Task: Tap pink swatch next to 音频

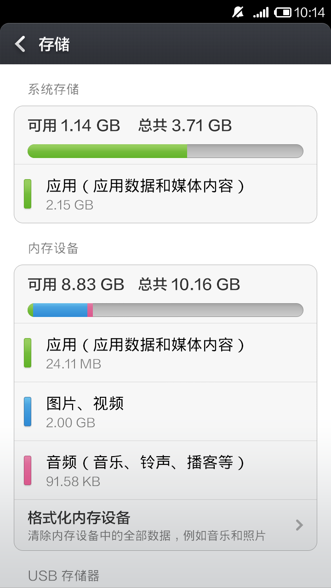Action: [x=28, y=470]
